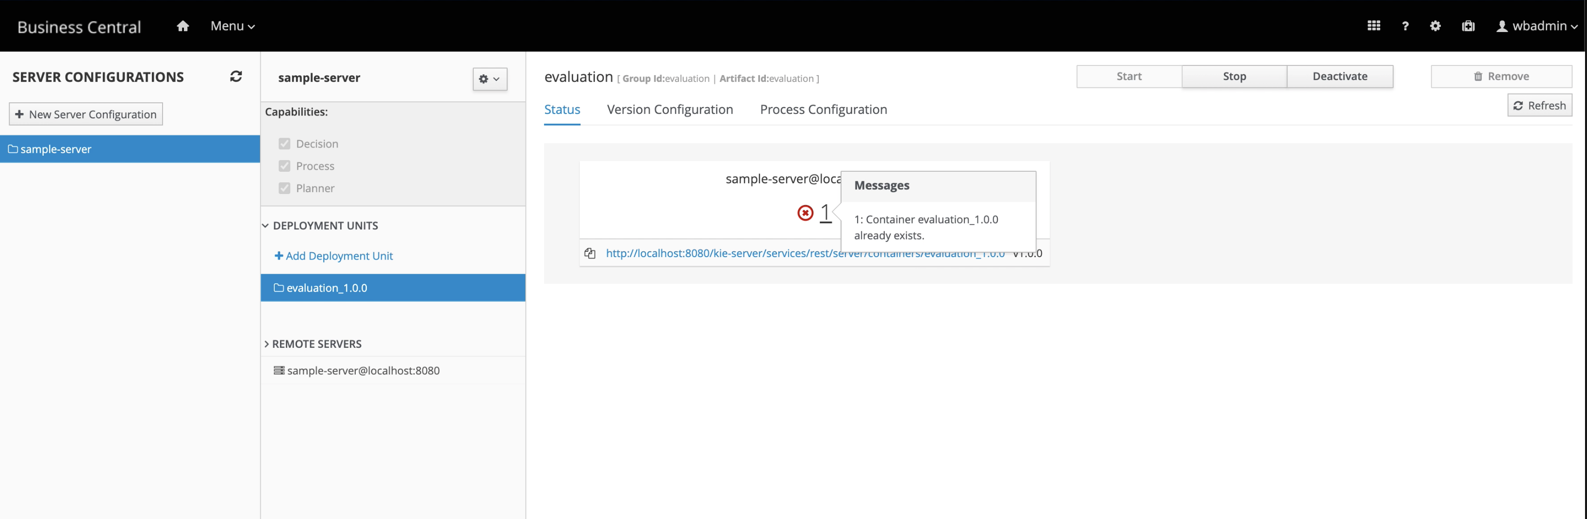Click the Add Deployment Unit link
This screenshot has width=1587, height=519.
(333, 256)
